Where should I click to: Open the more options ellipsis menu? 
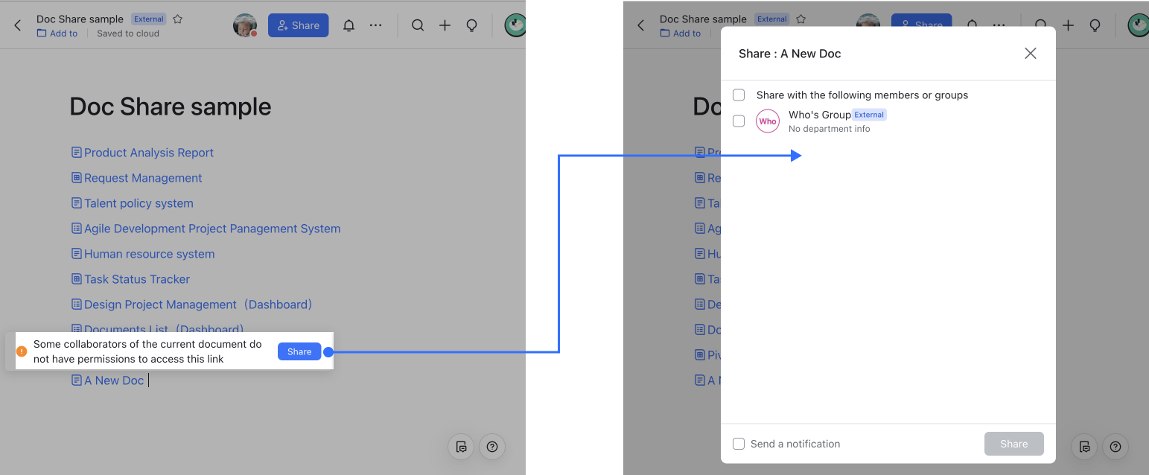(x=375, y=25)
